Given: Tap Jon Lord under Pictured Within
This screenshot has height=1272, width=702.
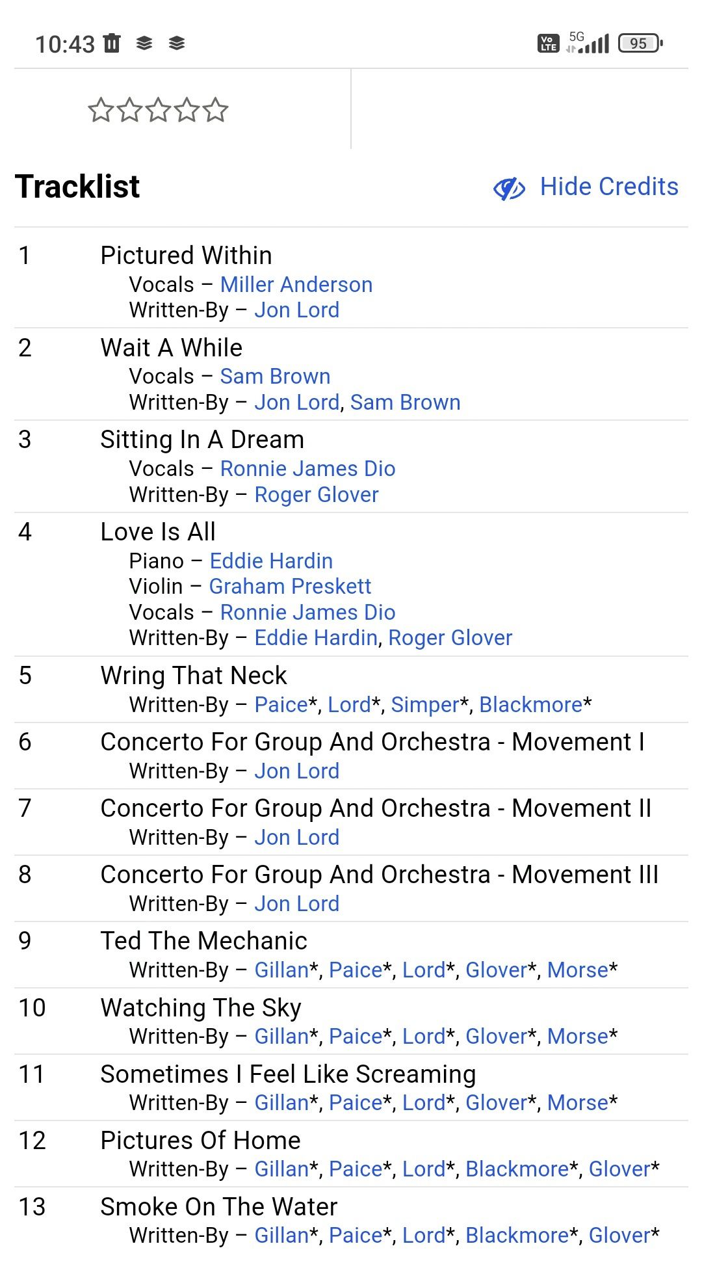Looking at the screenshot, I should click(x=296, y=310).
